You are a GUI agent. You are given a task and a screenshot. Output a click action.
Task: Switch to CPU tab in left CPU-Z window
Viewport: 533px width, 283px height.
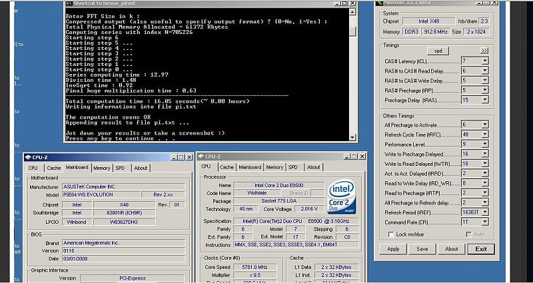coord(33,168)
